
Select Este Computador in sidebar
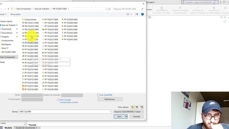coord(8,57)
